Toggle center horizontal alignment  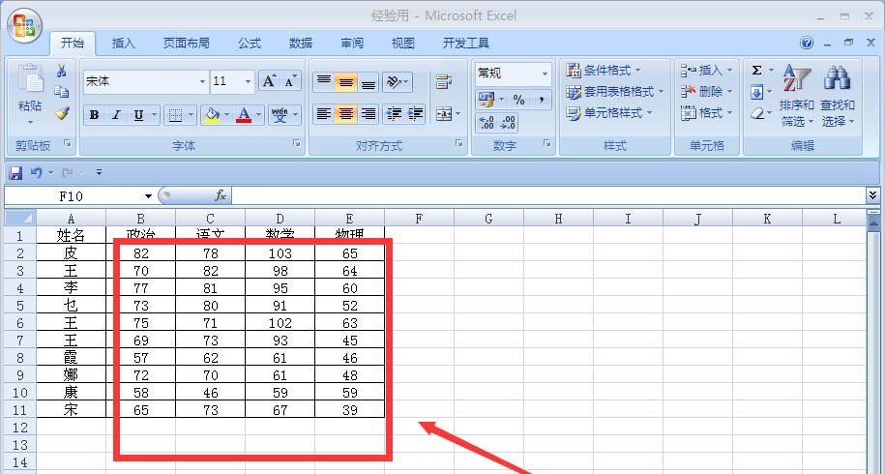[x=345, y=114]
